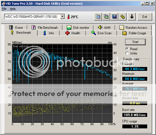Click the trash can Erase icon
The image size is (156, 135).
11,27
